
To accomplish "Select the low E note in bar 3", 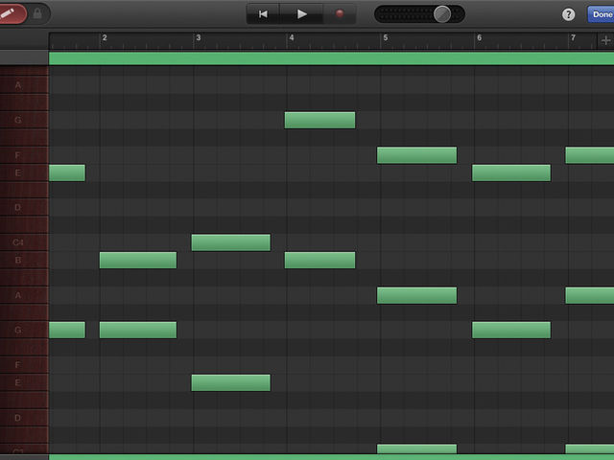I will [x=230, y=382].
